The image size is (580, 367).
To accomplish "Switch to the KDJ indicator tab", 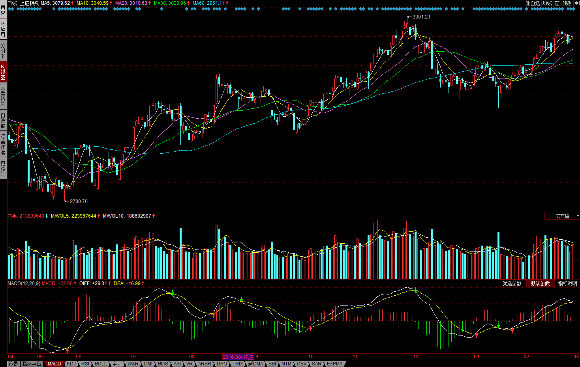I will (x=71, y=364).
